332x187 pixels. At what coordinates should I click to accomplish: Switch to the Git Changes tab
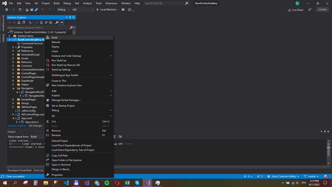point(35,126)
